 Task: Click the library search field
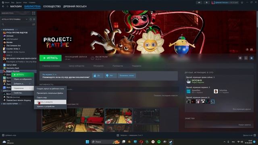(x=17, y=24)
